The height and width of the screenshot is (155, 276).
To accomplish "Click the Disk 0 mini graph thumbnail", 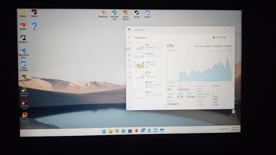I will [139, 65].
